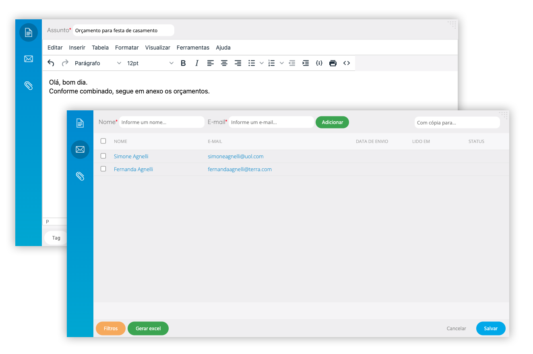Viewport: 533px width, 354px height.
Task: Open the 12pt font size dropdown
Action: (150, 63)
